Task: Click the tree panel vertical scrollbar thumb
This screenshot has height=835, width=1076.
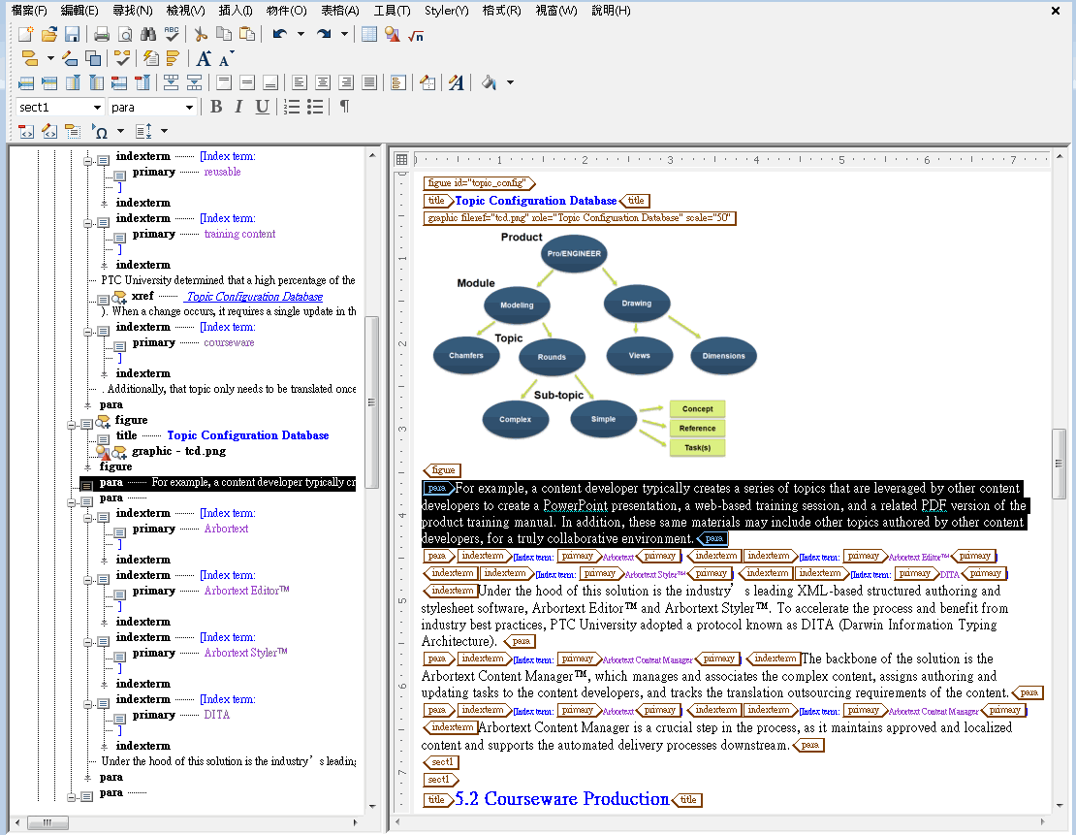Action: (371, 401)
